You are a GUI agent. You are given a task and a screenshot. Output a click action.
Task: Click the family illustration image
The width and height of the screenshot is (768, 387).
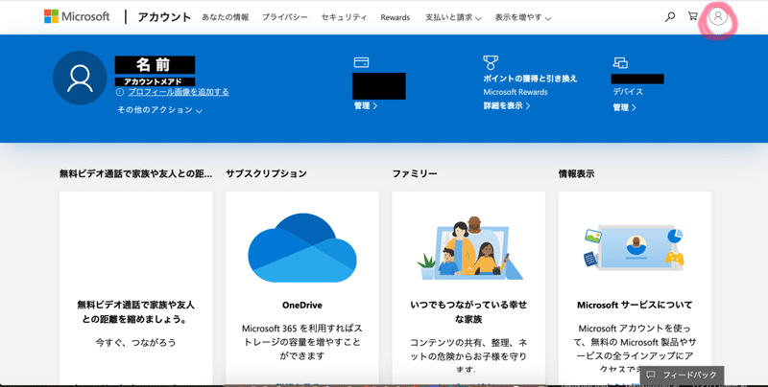468,248
